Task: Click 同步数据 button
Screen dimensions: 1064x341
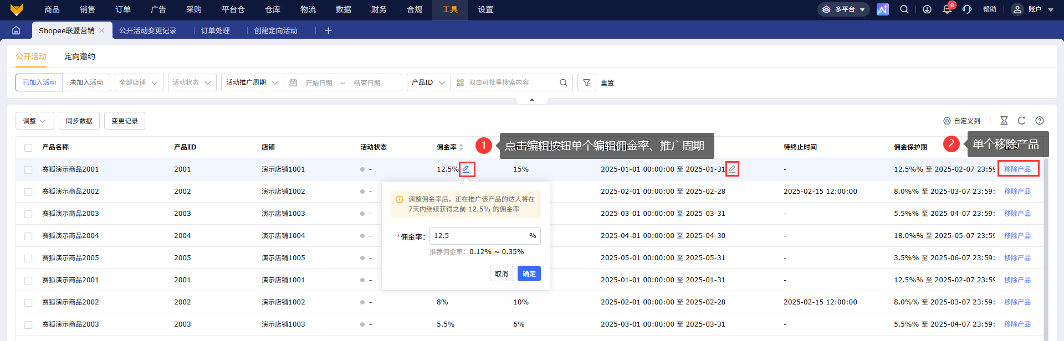Action: pyautogui.click(x=79, y=121)
